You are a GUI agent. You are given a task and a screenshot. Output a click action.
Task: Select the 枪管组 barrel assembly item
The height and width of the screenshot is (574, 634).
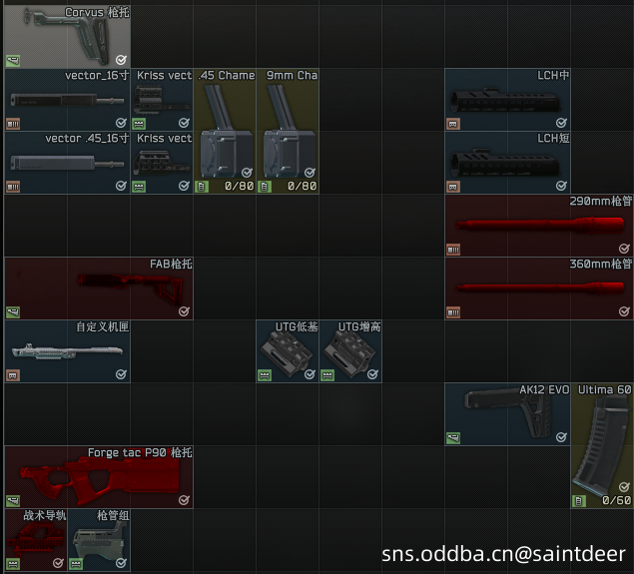point(99,540)
